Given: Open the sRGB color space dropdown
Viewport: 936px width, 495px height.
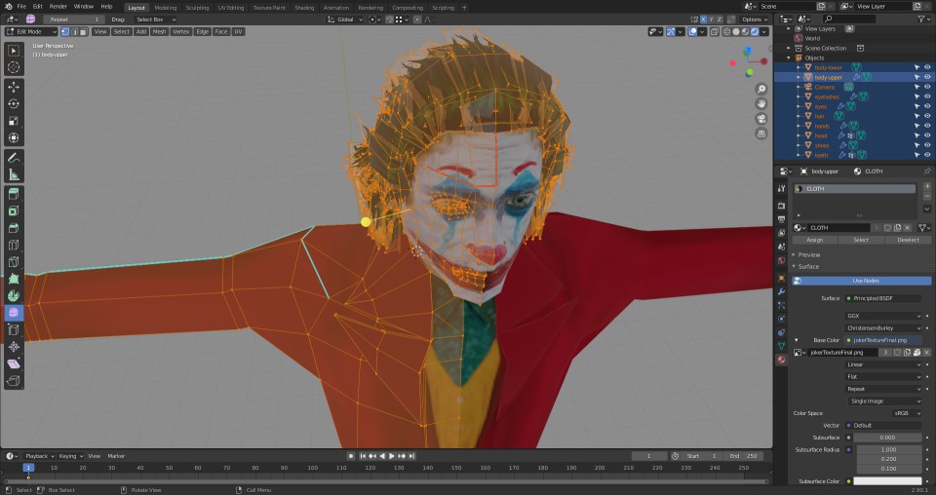Looking at the screenshot, I should tap(907, 413).
